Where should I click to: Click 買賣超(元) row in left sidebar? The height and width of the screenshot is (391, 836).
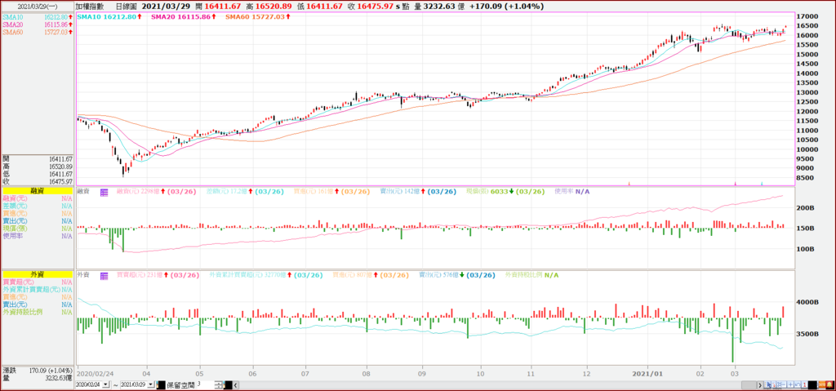tap(38, 282)
